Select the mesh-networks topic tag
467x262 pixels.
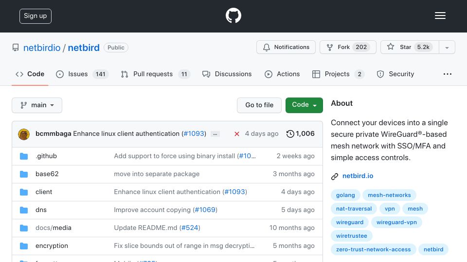pyautogui.click(x=389, y=195)
